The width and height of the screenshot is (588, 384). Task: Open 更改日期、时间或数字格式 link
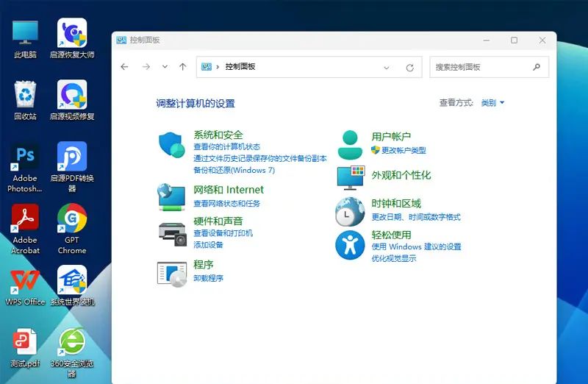click(416, 217)
